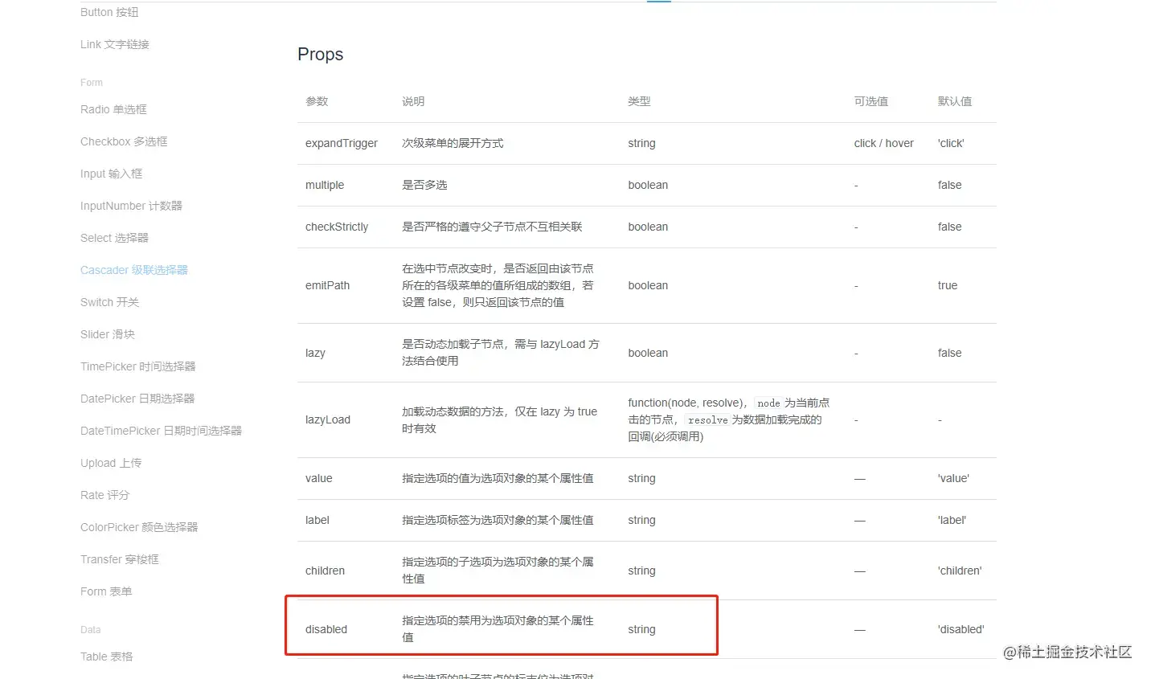Click the 参数 column header
Viewport: 1151px width, 679px height.
pyautogui.click(x=317, y=101)
